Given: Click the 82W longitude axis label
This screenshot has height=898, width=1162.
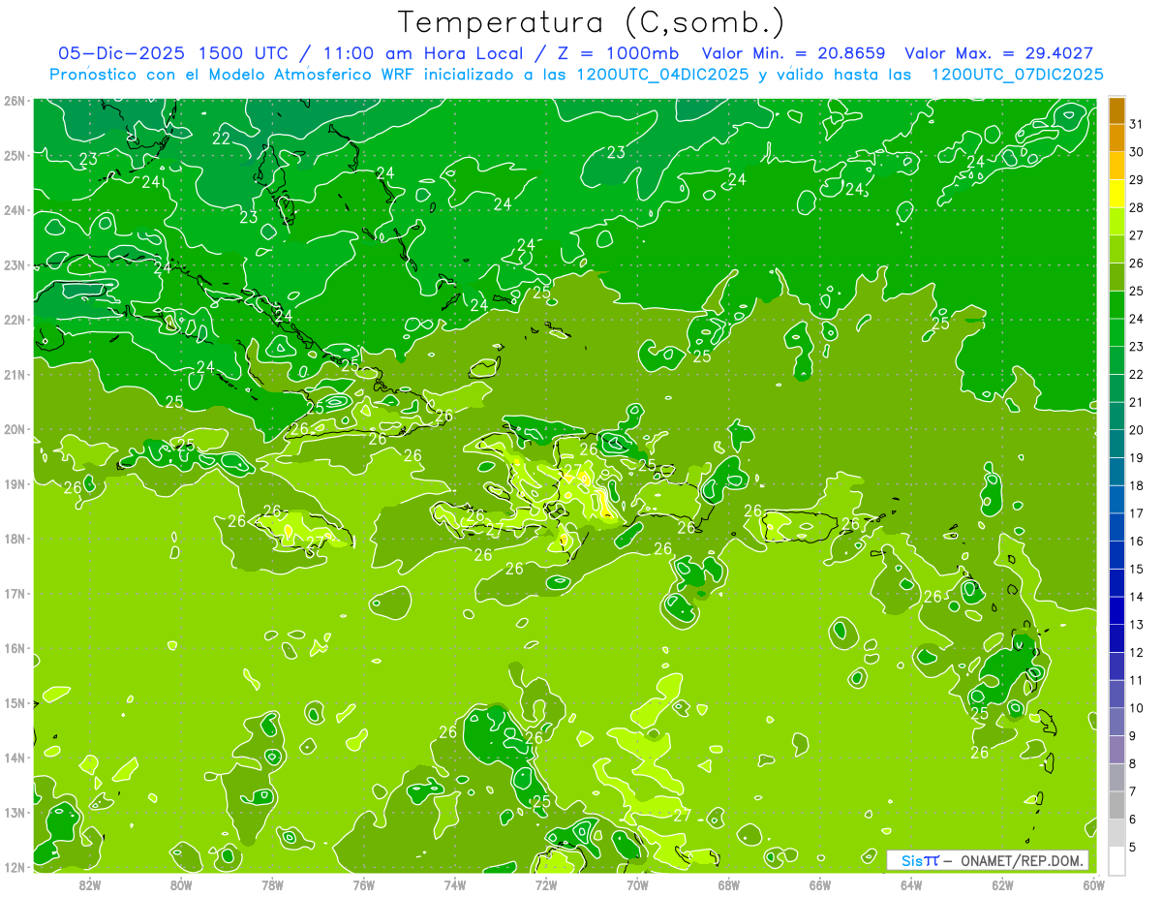Looking at the screenshot, I should click(x=90, y=884).
